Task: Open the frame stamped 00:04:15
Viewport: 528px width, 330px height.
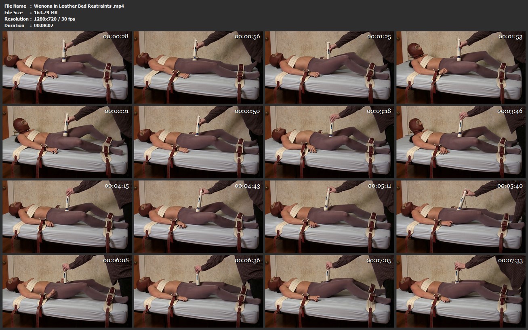Action: [67, 217]
